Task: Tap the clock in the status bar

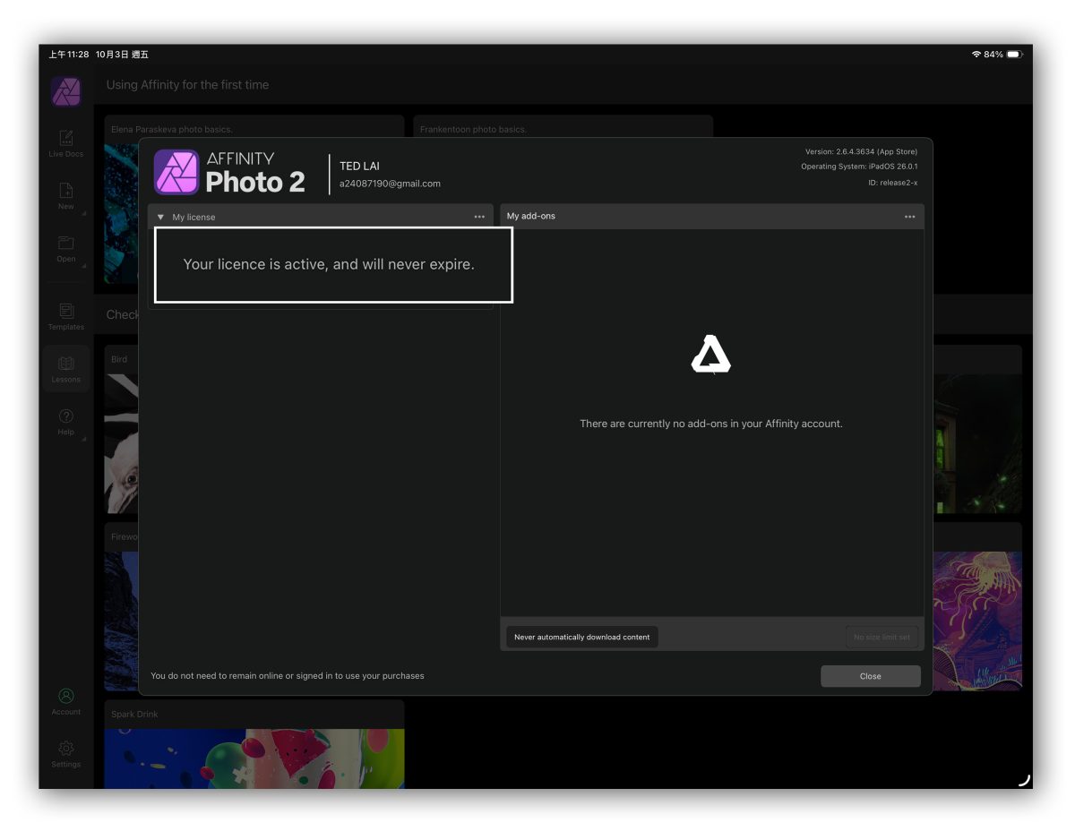Action: [69, 55]
